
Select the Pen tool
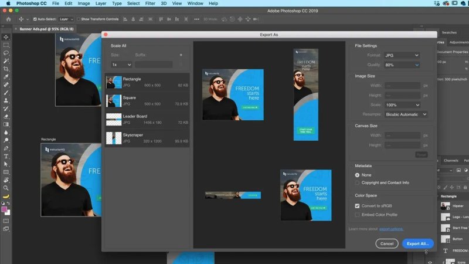[6, 148]
